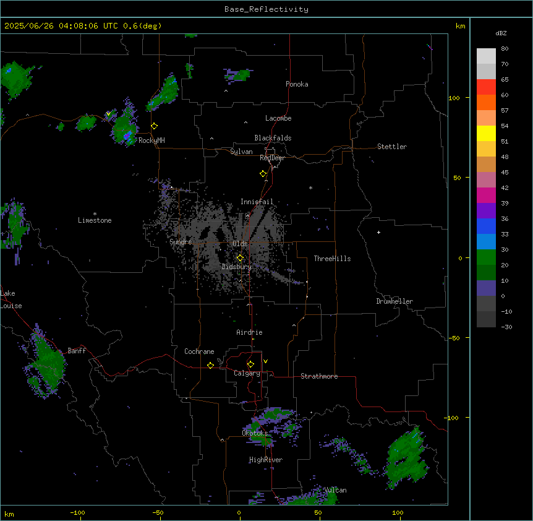Screen dimensions: 533x521
Task: Select the yellow diamond marker above Calgary label
Action: [250, 364]
